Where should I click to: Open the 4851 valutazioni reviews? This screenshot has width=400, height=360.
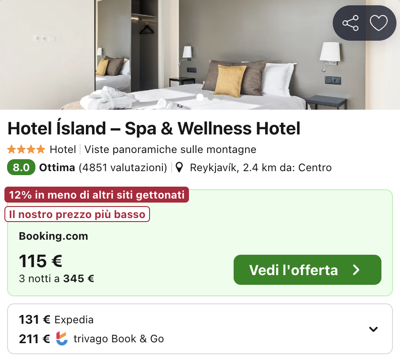click(x=123, y=168)
